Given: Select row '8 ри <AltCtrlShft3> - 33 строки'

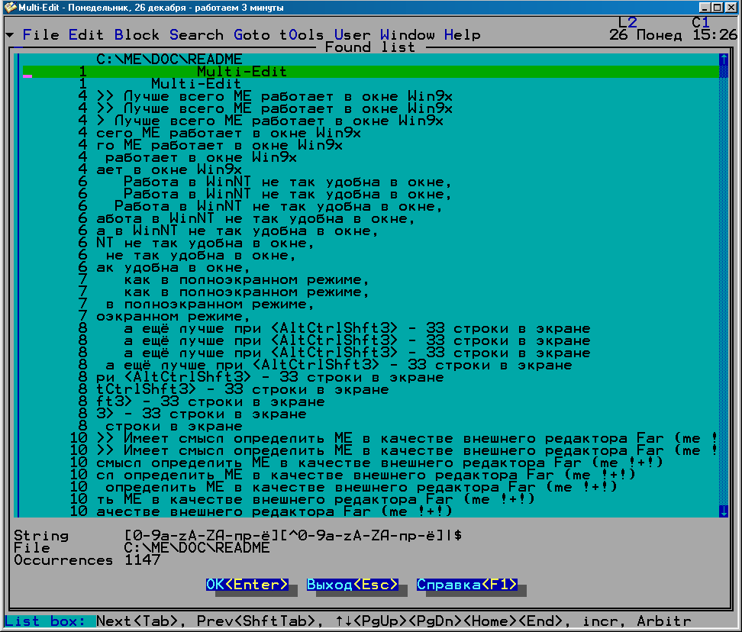Looking at the screenshot, I should tap(370, 378).
